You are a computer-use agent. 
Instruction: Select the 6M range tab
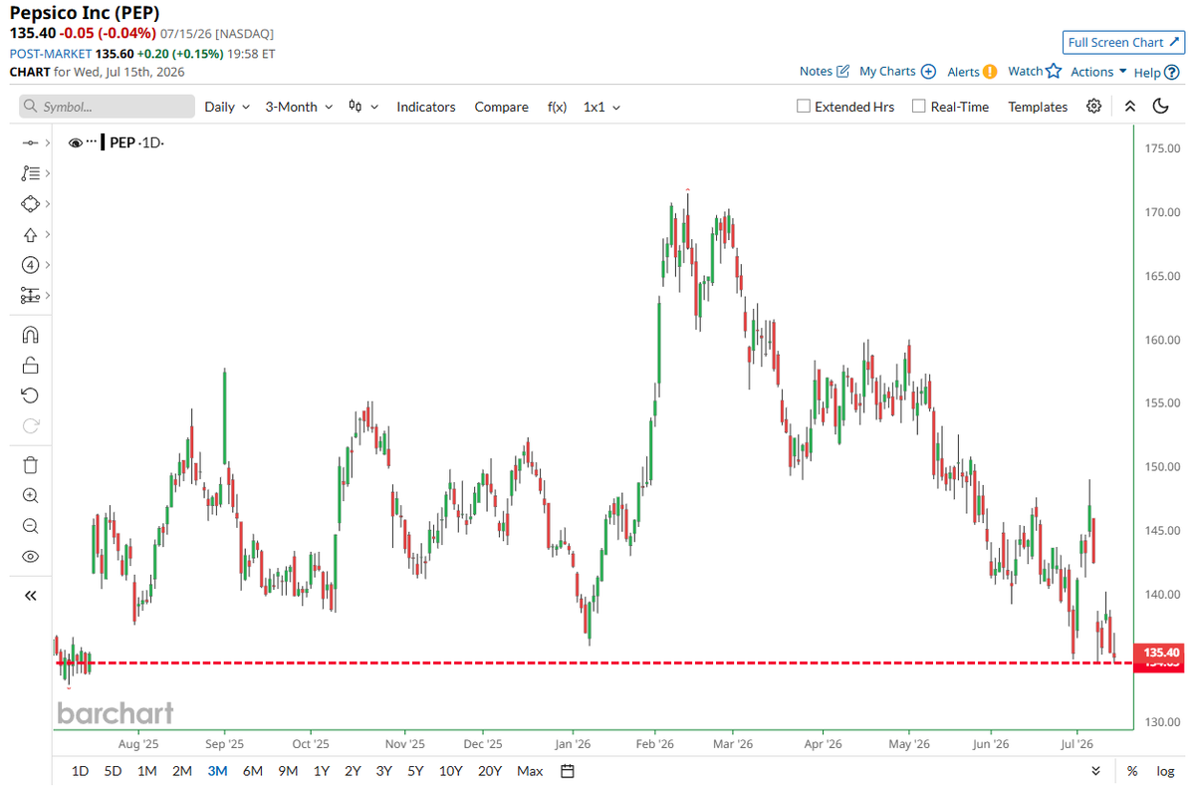253,771
